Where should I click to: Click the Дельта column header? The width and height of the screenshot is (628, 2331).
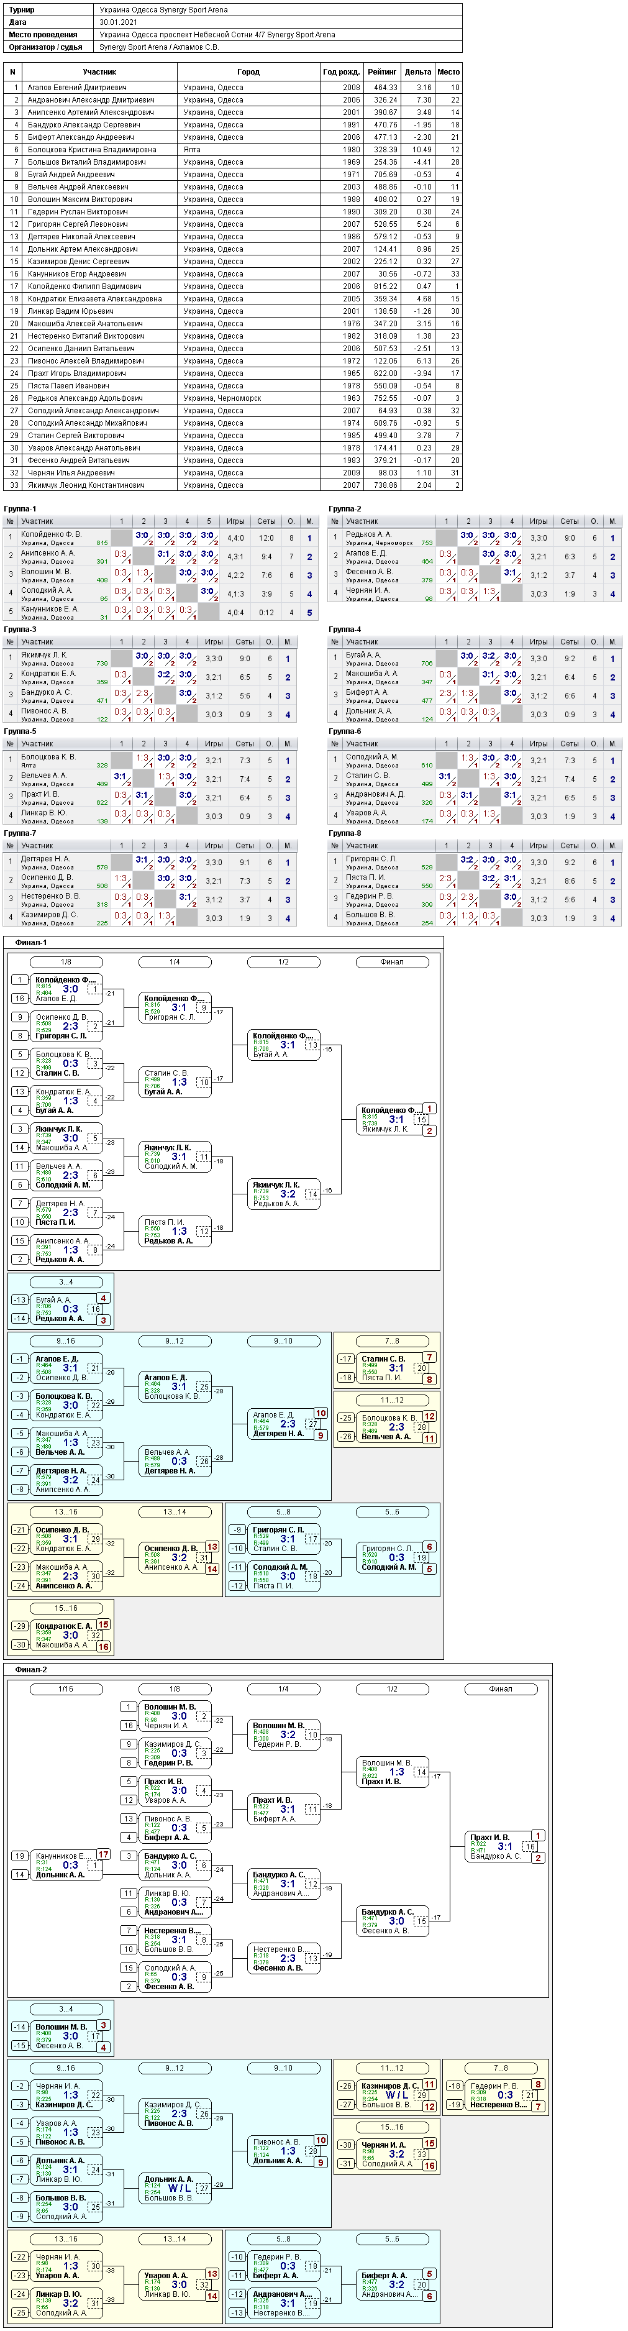(x=418, y=71)
